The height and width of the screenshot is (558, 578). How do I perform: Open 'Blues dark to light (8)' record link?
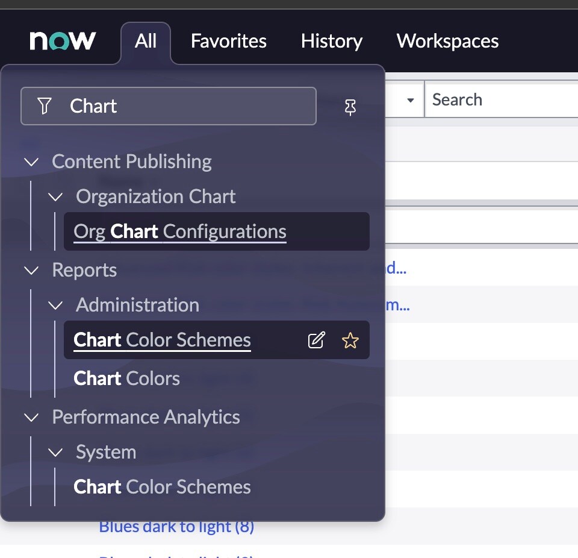(x=176, y=527)
